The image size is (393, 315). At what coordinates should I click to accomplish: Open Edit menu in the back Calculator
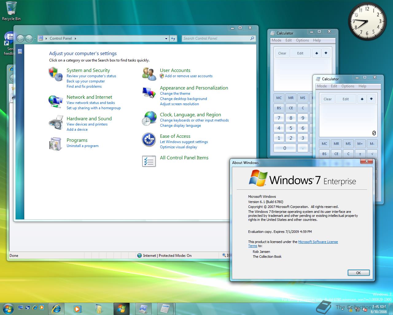(289, 40)
